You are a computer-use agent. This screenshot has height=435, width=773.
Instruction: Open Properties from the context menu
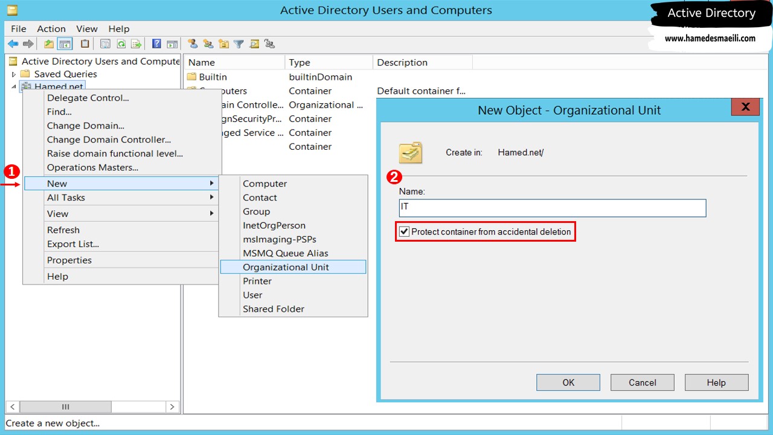click(x=121, y=260)
